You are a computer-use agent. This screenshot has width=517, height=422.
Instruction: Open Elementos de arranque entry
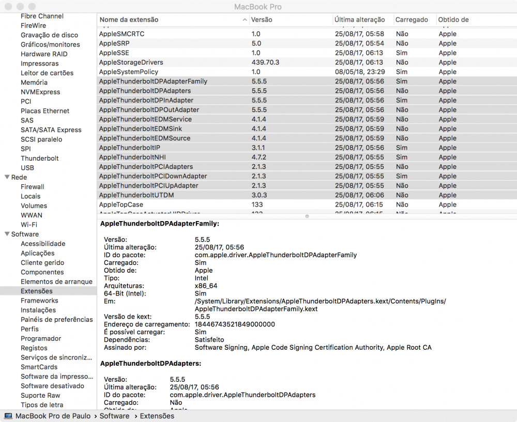57,282
